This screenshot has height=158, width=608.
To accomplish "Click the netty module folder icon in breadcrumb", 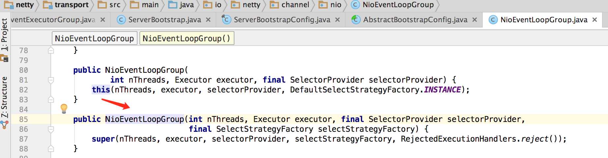I will pyautogui.click(x=9, y=5).
